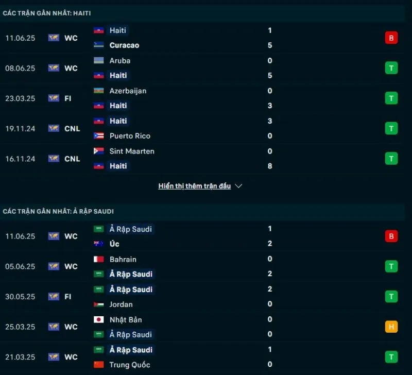Click the Nhật Bản flag icon
The width and height of the screenshot is (412, 375).
coord(99,320)
